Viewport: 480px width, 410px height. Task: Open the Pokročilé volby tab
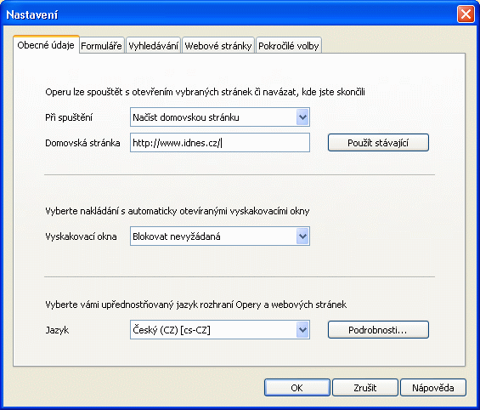288,46
